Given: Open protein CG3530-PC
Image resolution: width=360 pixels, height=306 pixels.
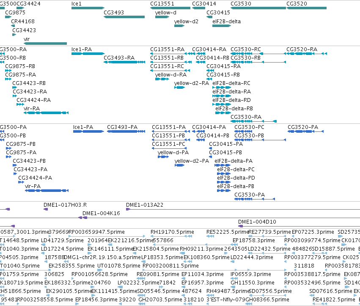Looking at the screenshot, I should (249, 127).
